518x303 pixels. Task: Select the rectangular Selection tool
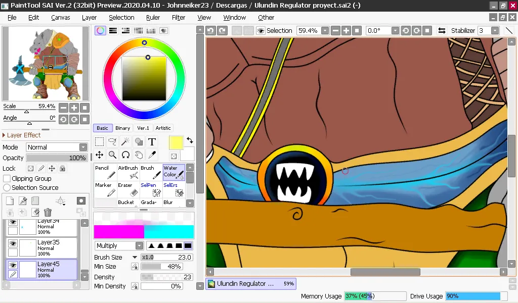[99, 142]
